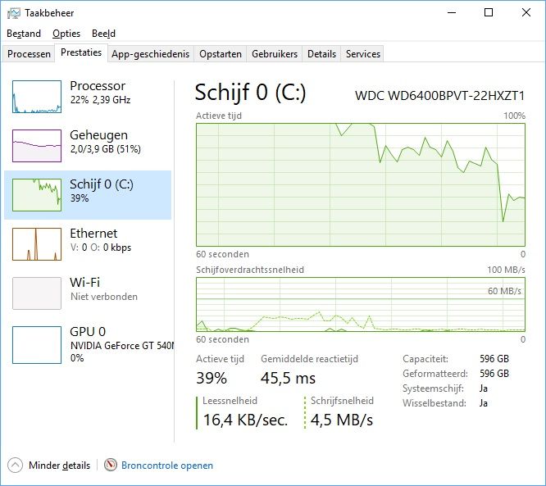Show the Ethernet network graph
The height and width of the screenshot is (486, 546).
point(37,244)
